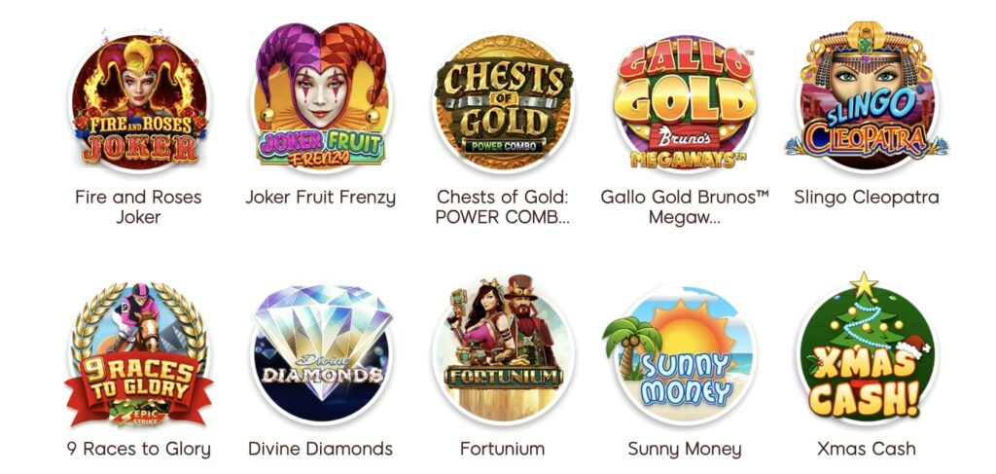The height and width of the screenshot is (474, 996).
Task: Select the Divine Diamonds game icon
Action: [321, 353]
